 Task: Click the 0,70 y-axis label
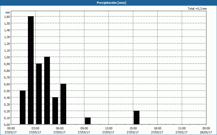tap(7, 77)
